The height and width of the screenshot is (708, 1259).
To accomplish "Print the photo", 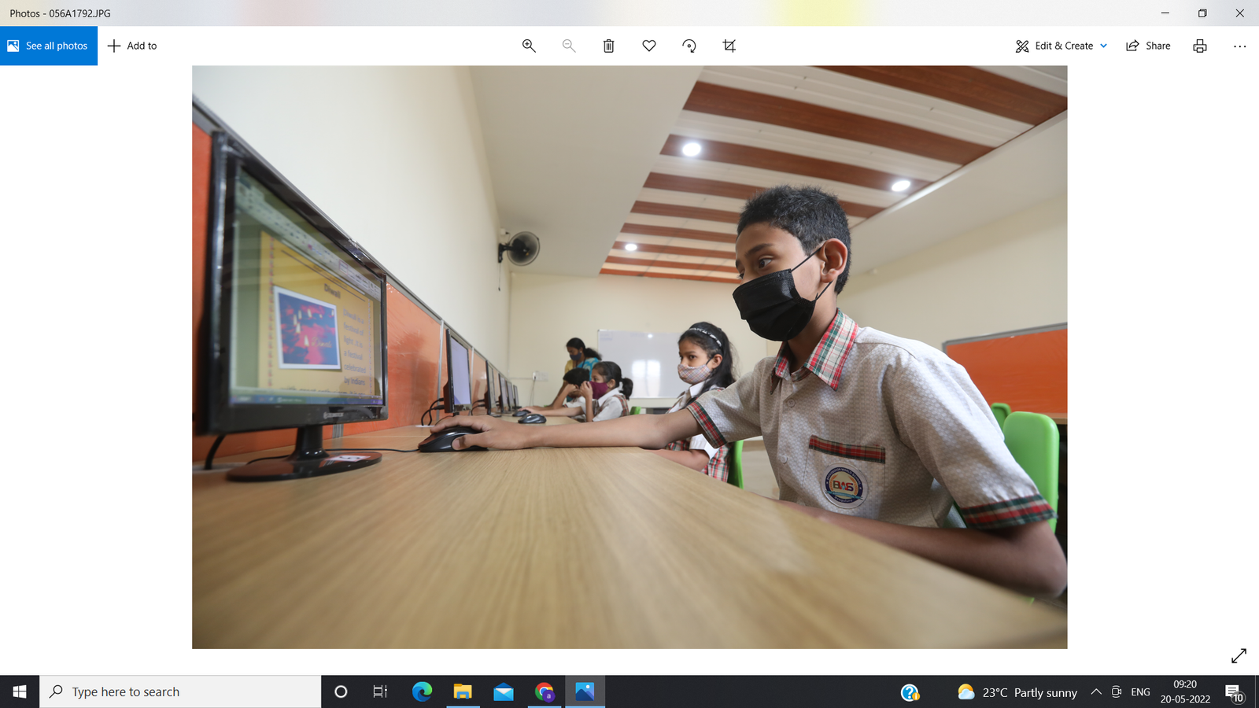I will (1200, 46).
